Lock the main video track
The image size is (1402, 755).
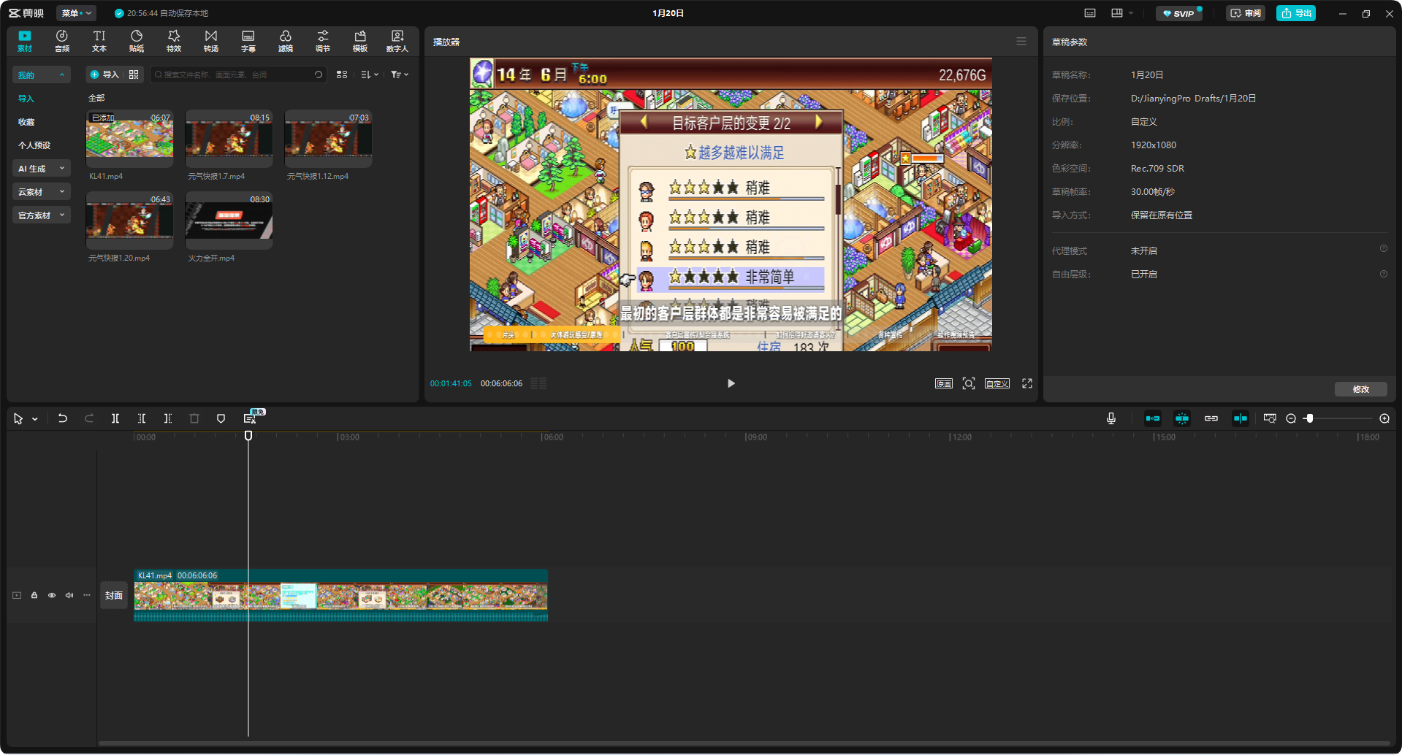point(34,595)
